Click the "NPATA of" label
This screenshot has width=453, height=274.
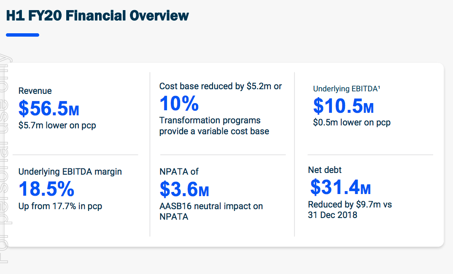pos(179,171)
